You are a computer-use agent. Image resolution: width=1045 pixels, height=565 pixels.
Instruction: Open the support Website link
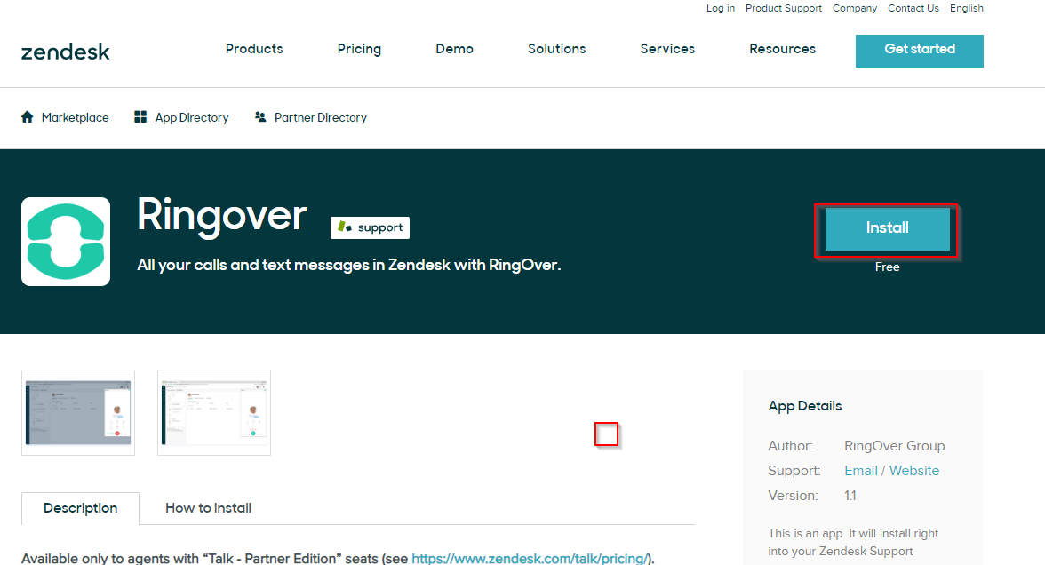pos(914,471)
